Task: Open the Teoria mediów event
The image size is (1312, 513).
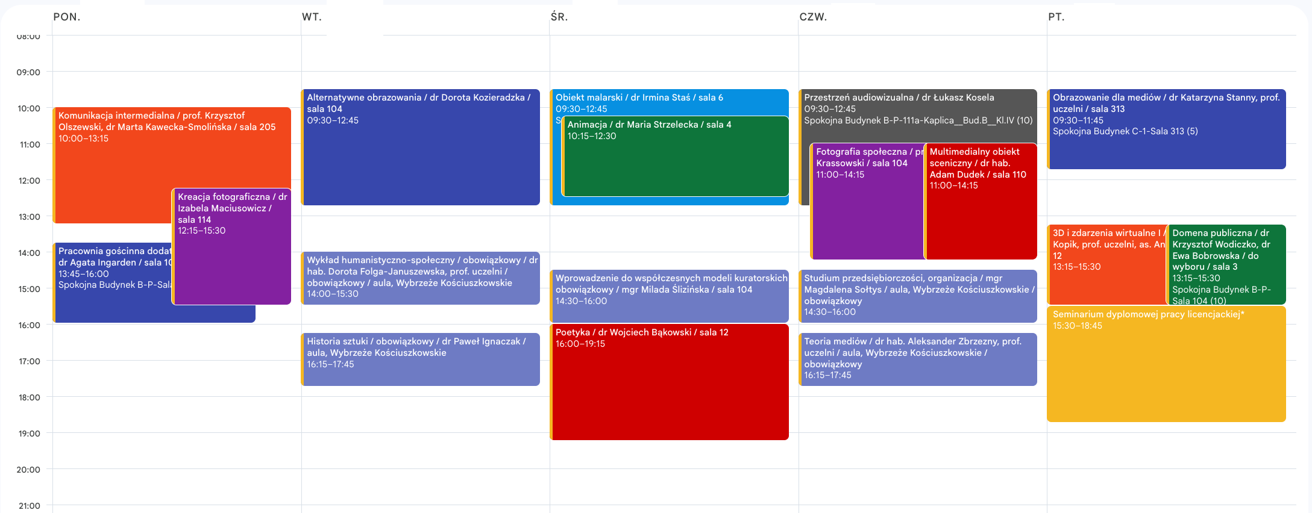Action: point(918,359)
